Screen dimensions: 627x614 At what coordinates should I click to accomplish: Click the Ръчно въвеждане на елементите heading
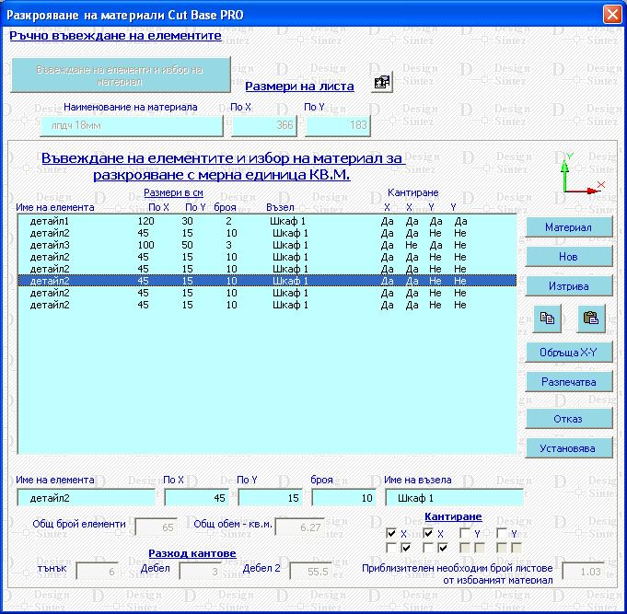coord(116,36)
